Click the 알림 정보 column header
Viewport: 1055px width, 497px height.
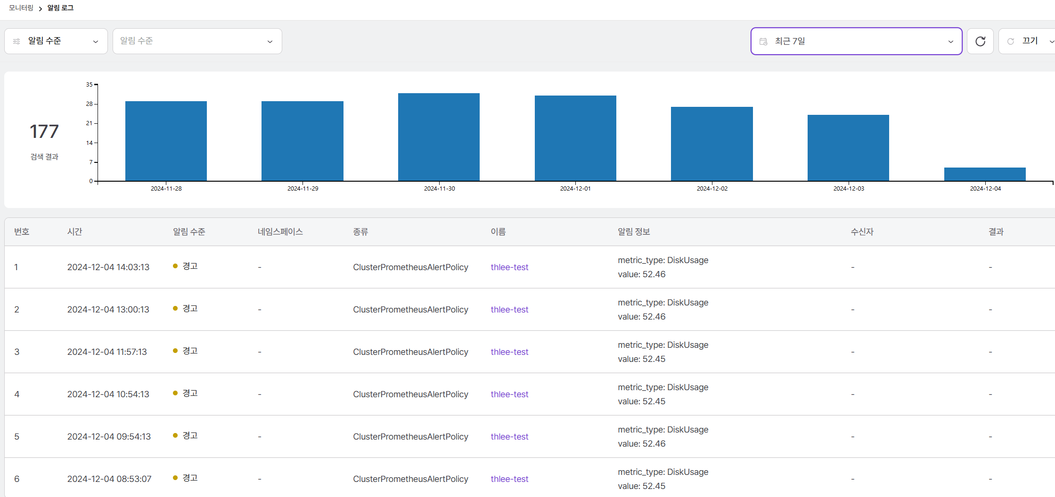[634, 232]
